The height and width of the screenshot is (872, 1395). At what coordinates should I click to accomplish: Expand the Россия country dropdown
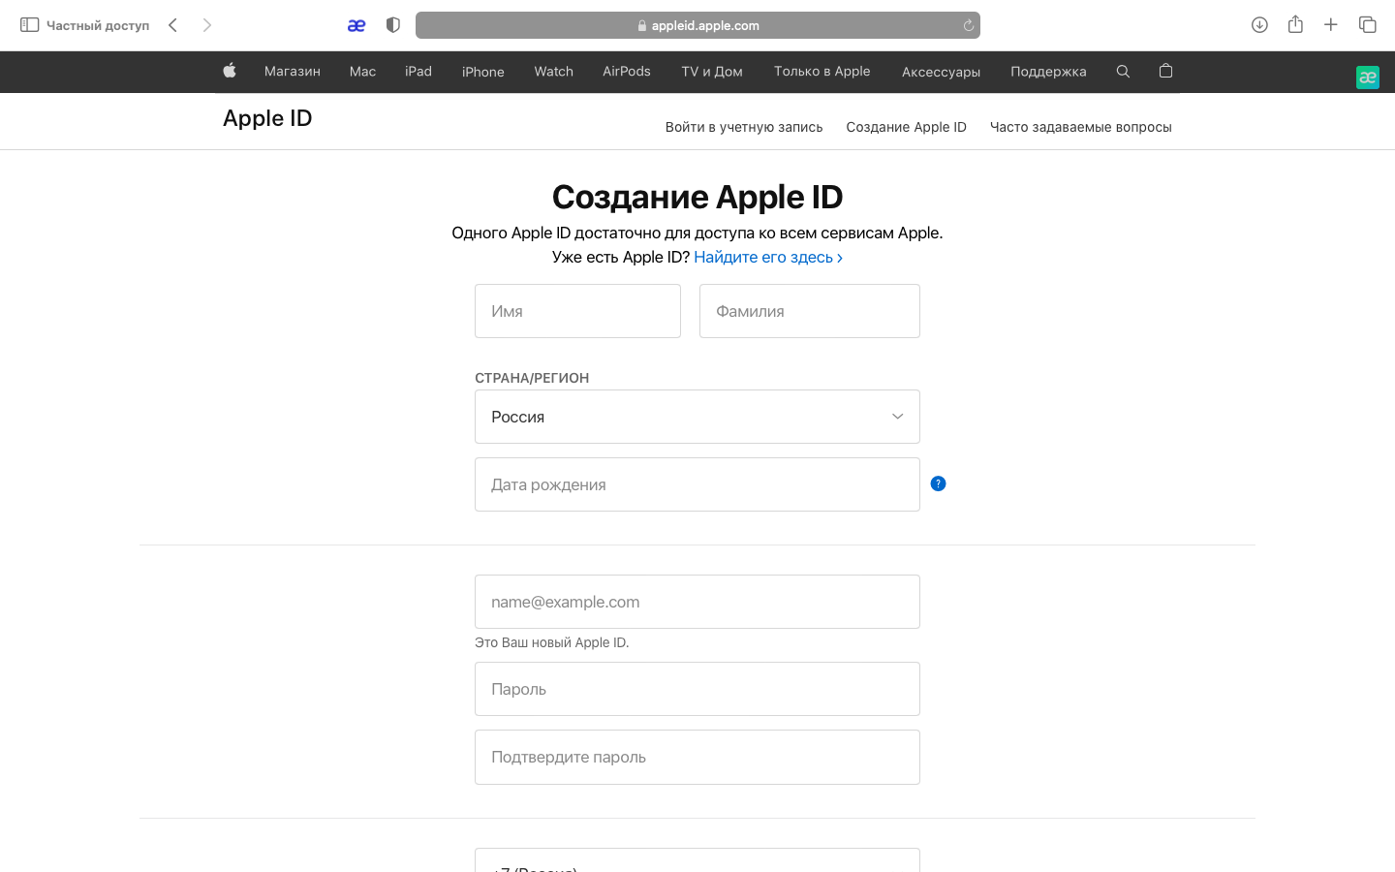click(x=697, y=417)
